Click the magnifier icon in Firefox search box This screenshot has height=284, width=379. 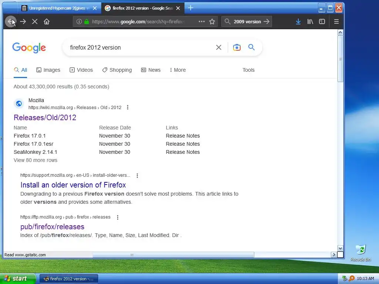[227, 21]
